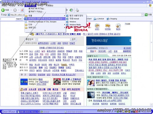
Task: Click the green Go arrow button
Action: coord(146,15)
